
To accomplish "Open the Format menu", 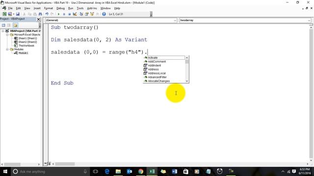I will click(49, 8).
